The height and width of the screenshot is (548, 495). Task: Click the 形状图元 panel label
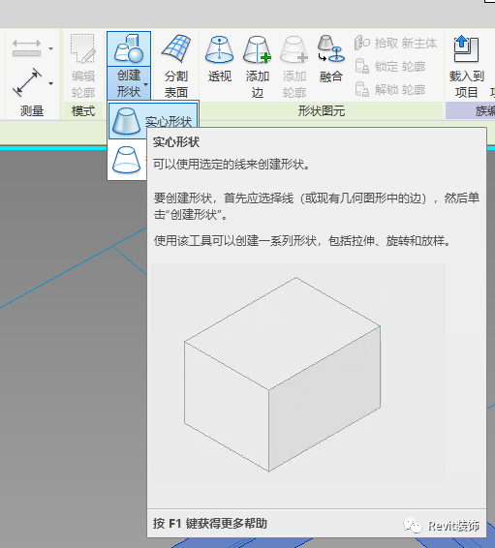tap(322, 111)
